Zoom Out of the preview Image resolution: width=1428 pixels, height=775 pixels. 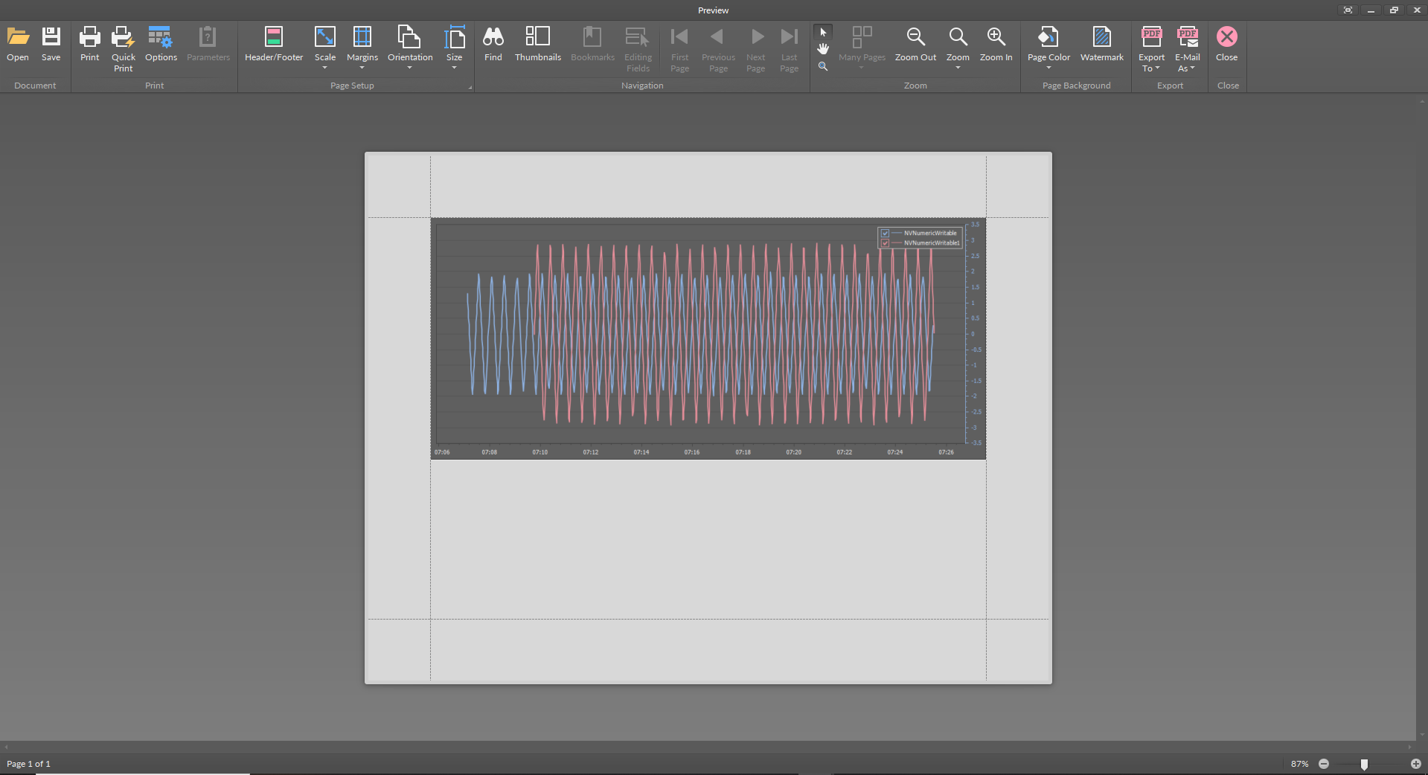[915, 45]
